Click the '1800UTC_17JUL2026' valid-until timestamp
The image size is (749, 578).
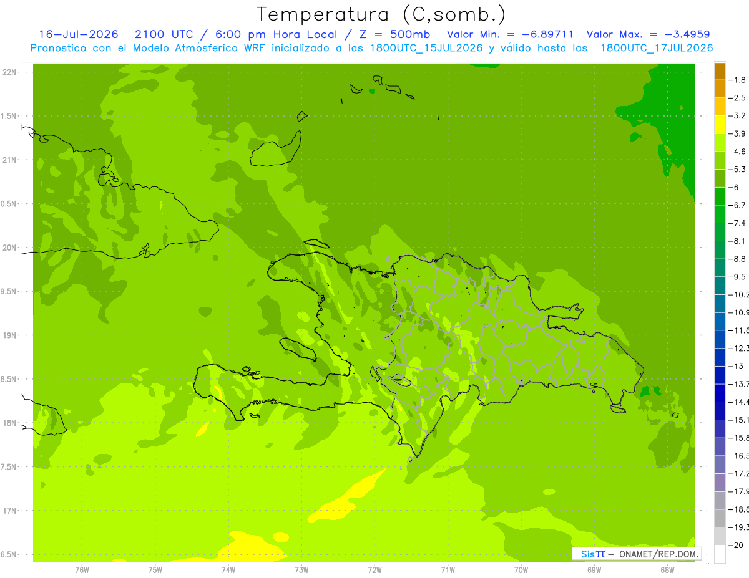(x=657, y=48)
